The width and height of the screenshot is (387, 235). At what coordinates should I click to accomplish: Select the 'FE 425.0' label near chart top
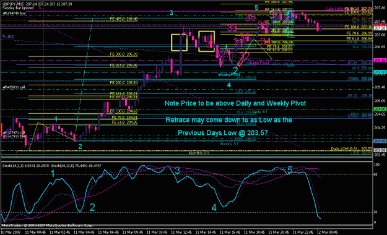tap(124, 19)
